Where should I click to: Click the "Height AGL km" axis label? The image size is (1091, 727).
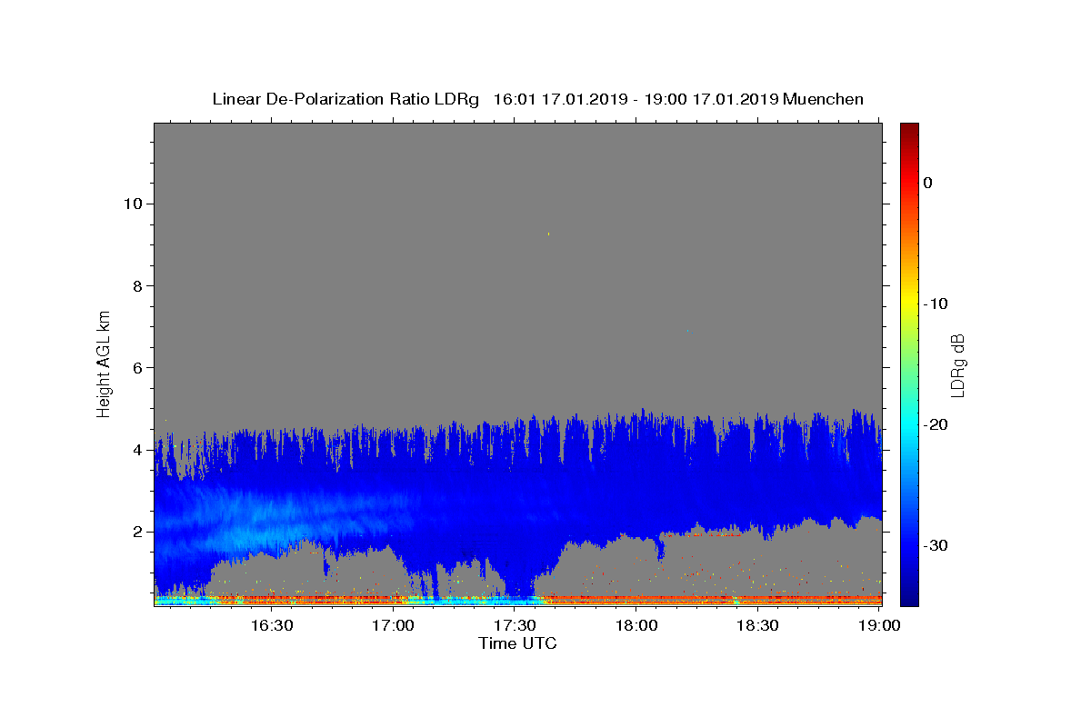click(x=105, y=363)
